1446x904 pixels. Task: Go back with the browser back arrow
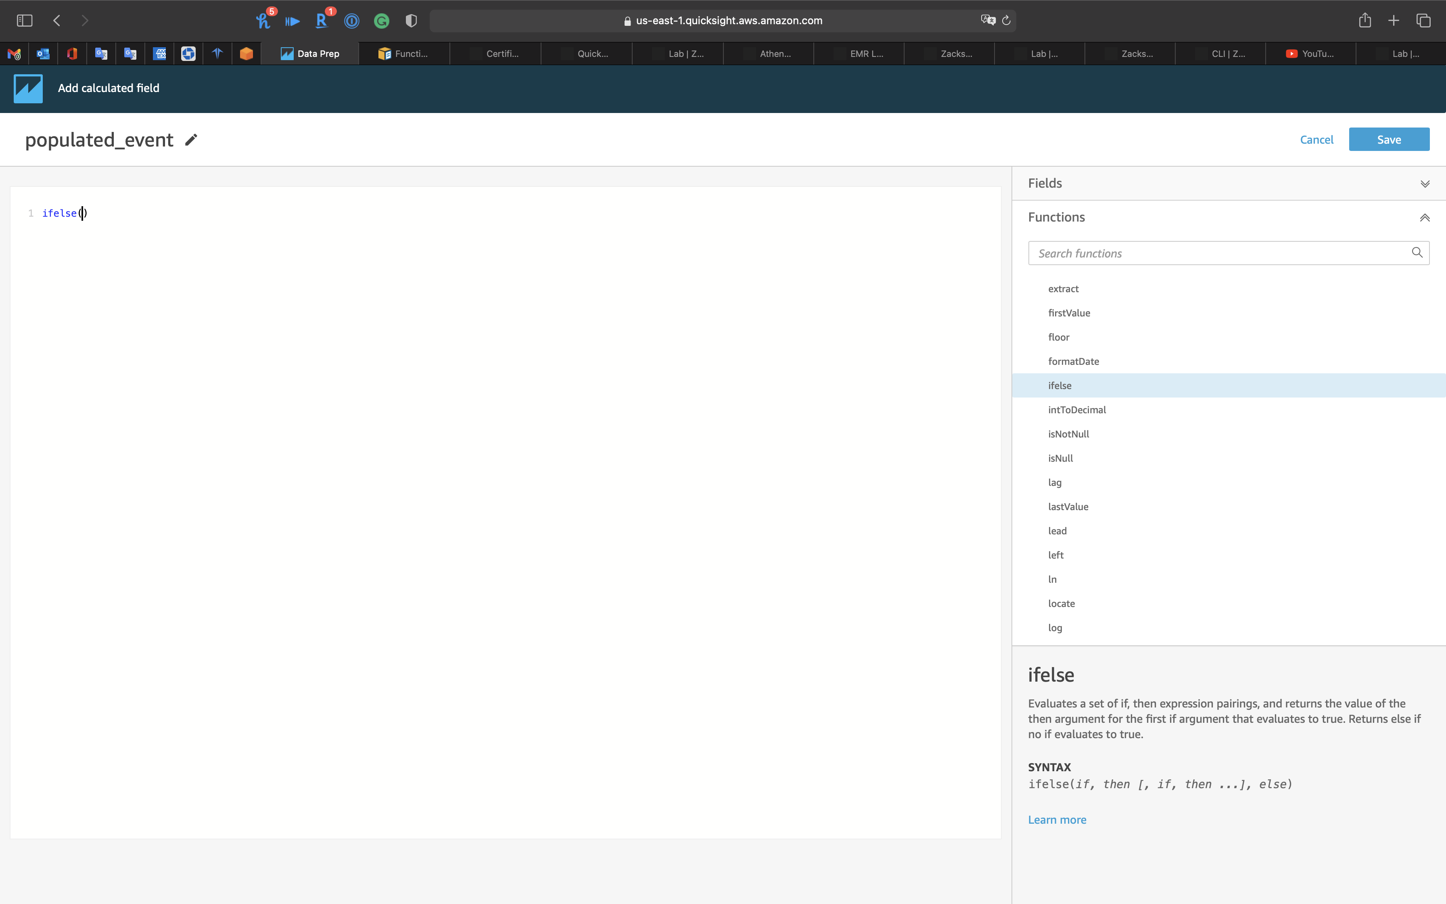coord(57,21)
